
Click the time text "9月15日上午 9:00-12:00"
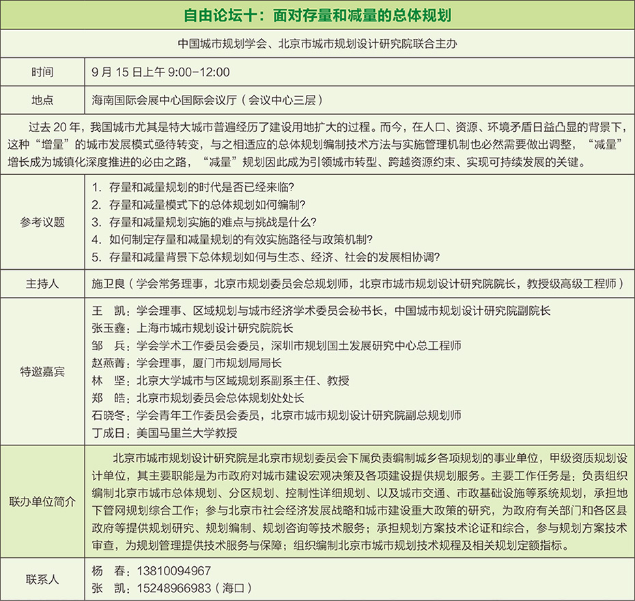pyautogui.click(x=160, y=72)
